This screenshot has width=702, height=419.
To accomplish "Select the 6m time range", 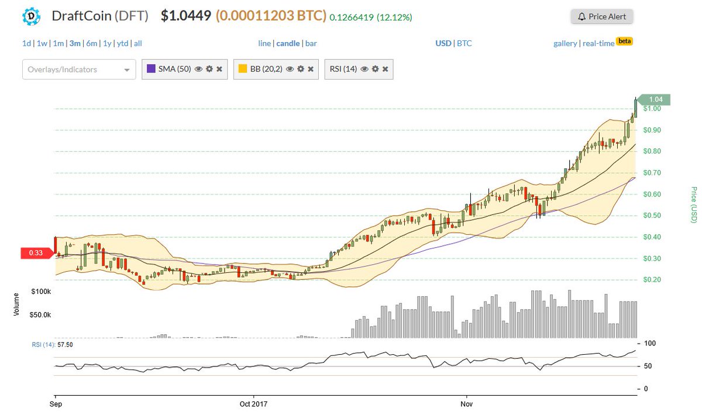I will point(91,43).
